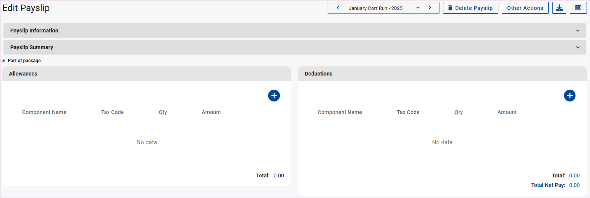
Task: Click the download payslip icon
Action: click(x=559, y=8)
